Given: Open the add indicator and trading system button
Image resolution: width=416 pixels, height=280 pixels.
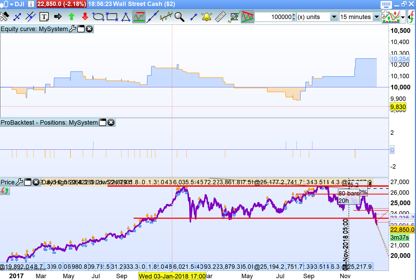Looking at the screenshot, I should 391,17.
